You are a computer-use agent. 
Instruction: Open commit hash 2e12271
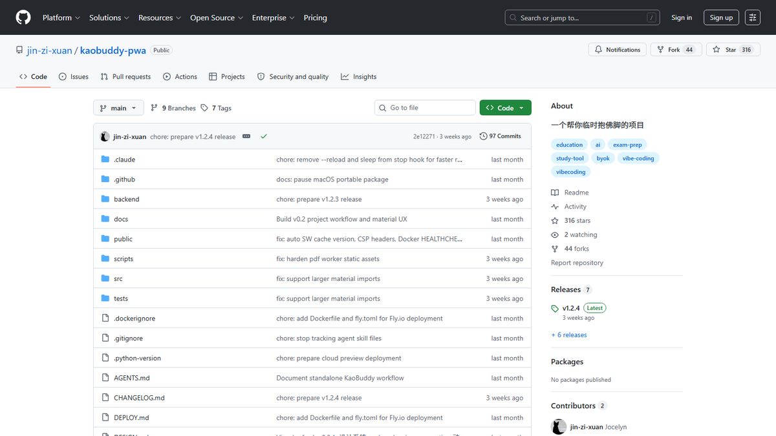pos(424,136)
